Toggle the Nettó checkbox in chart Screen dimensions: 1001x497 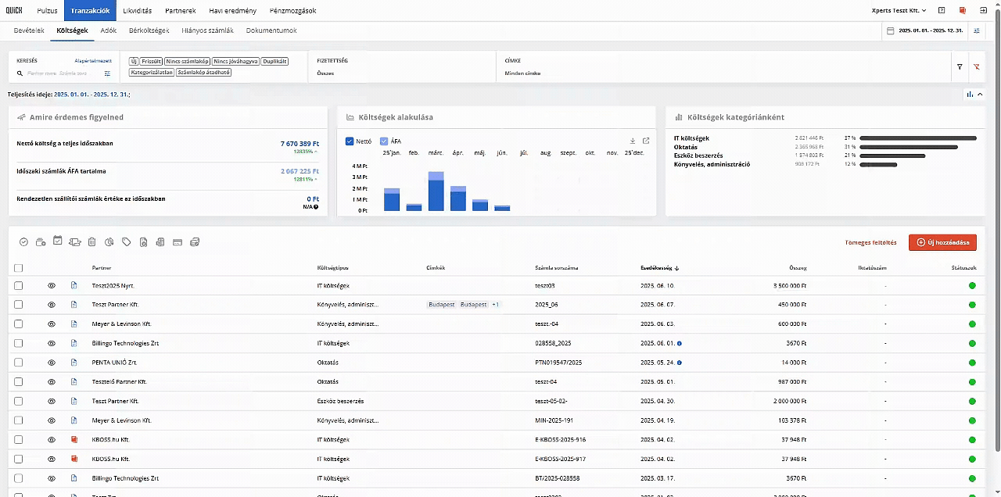point(350,141)
